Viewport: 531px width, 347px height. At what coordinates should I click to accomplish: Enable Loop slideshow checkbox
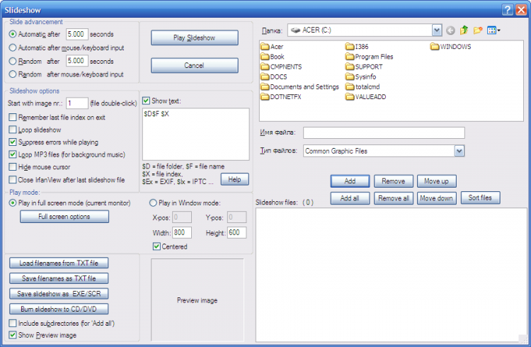click(x=13, y=130)
